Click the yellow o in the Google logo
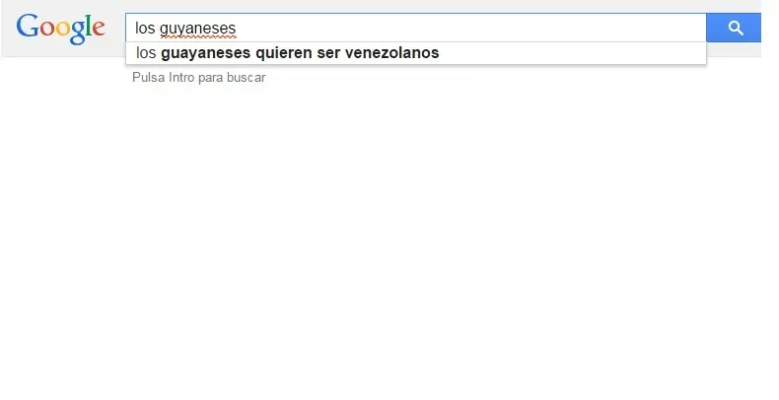779x400 pixels. pos(62,29)
